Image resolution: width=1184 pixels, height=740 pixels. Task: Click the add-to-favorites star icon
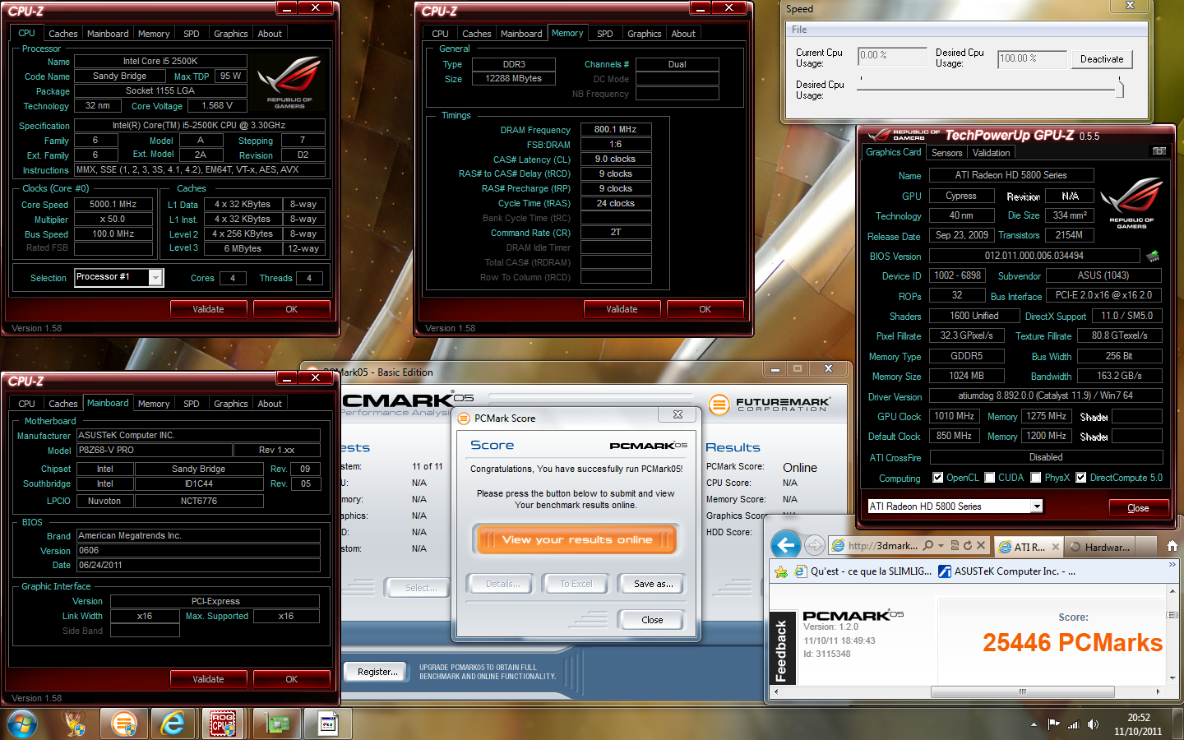tap(781, 571)
